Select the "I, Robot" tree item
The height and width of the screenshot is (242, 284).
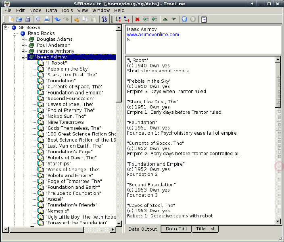click(56, 63)
